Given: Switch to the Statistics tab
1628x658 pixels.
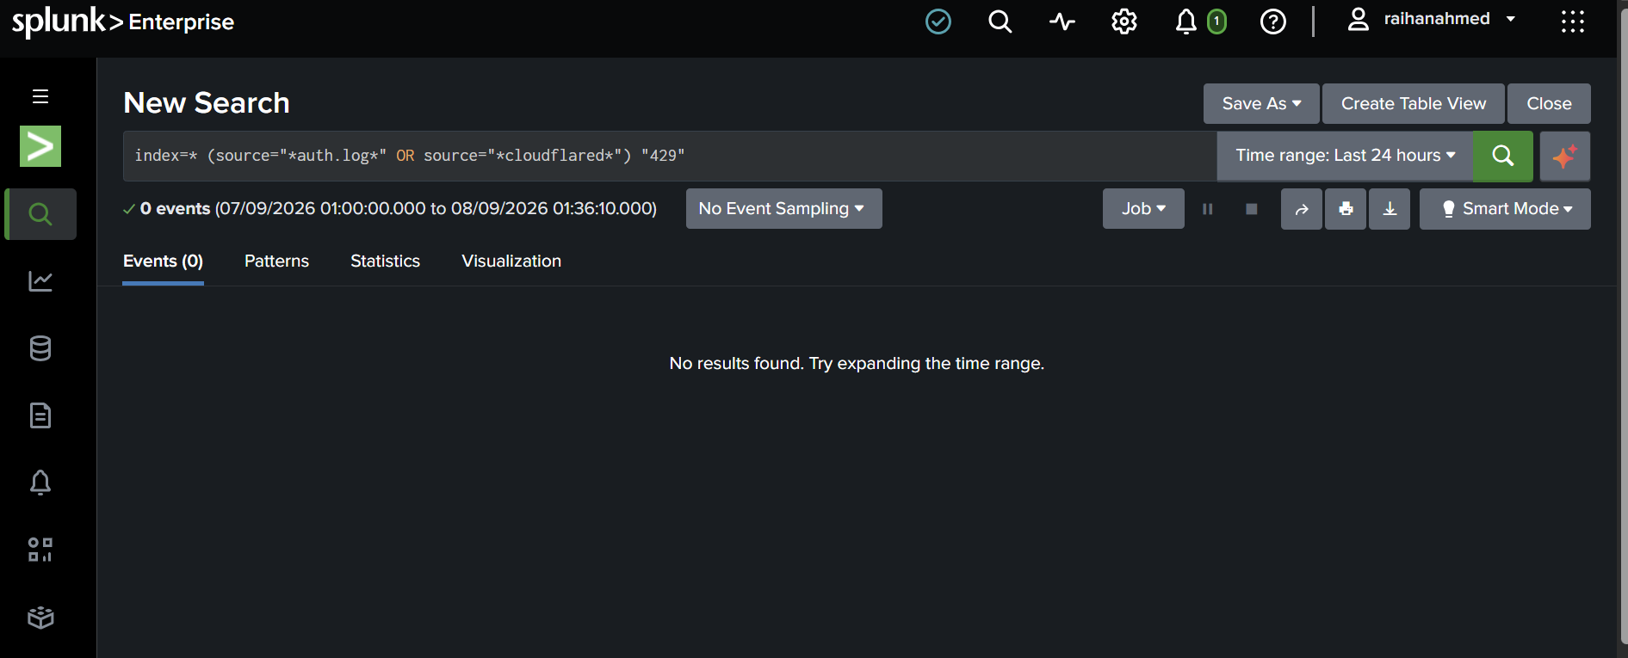Looking at the screenshot, I should coord(385,261).
